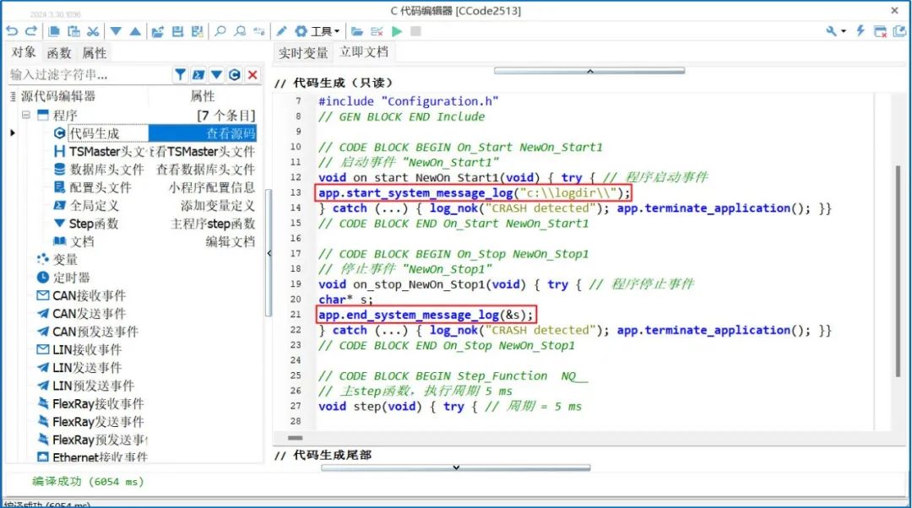Image resolution: width=912 pixels, height=508 pixels.
Task: Open the wrench settings dropdown
Action: point(835,31)
